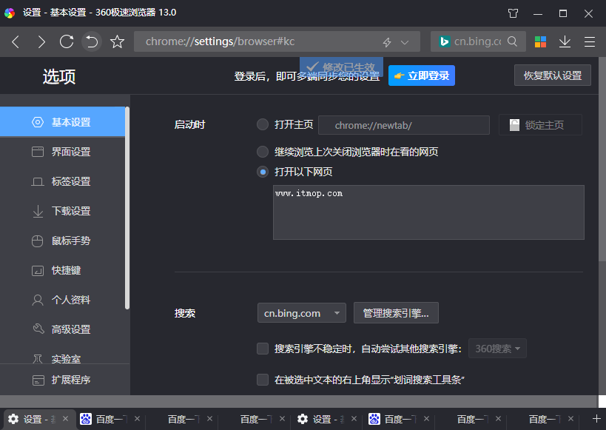Switch to the 界面设置 settings section

pos(38,152)
